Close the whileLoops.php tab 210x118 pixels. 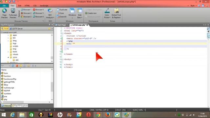87,25
